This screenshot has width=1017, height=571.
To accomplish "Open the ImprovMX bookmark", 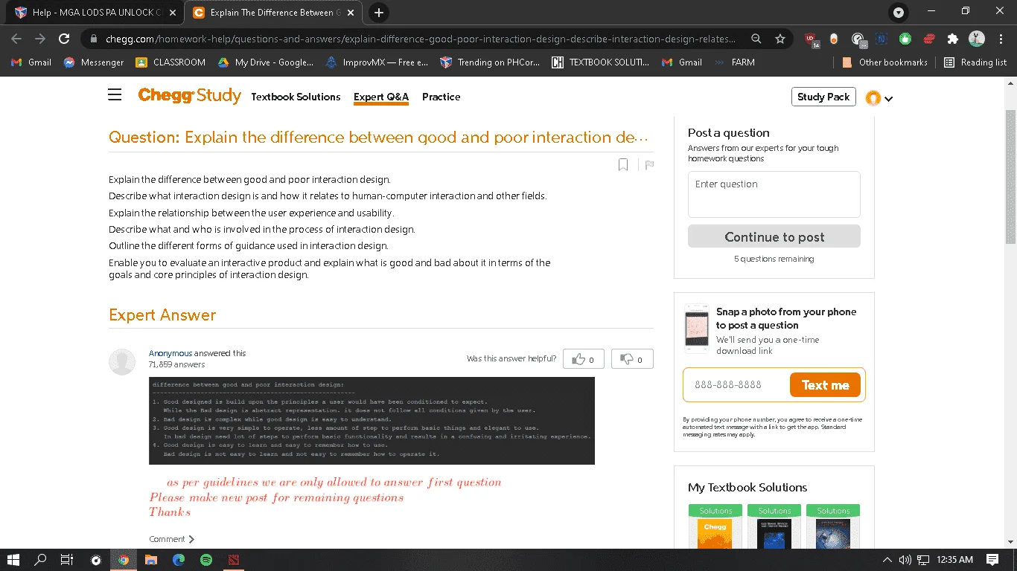I will (x=377, y=62).
